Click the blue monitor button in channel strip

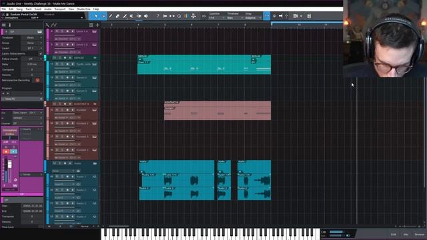coord(13,151)
